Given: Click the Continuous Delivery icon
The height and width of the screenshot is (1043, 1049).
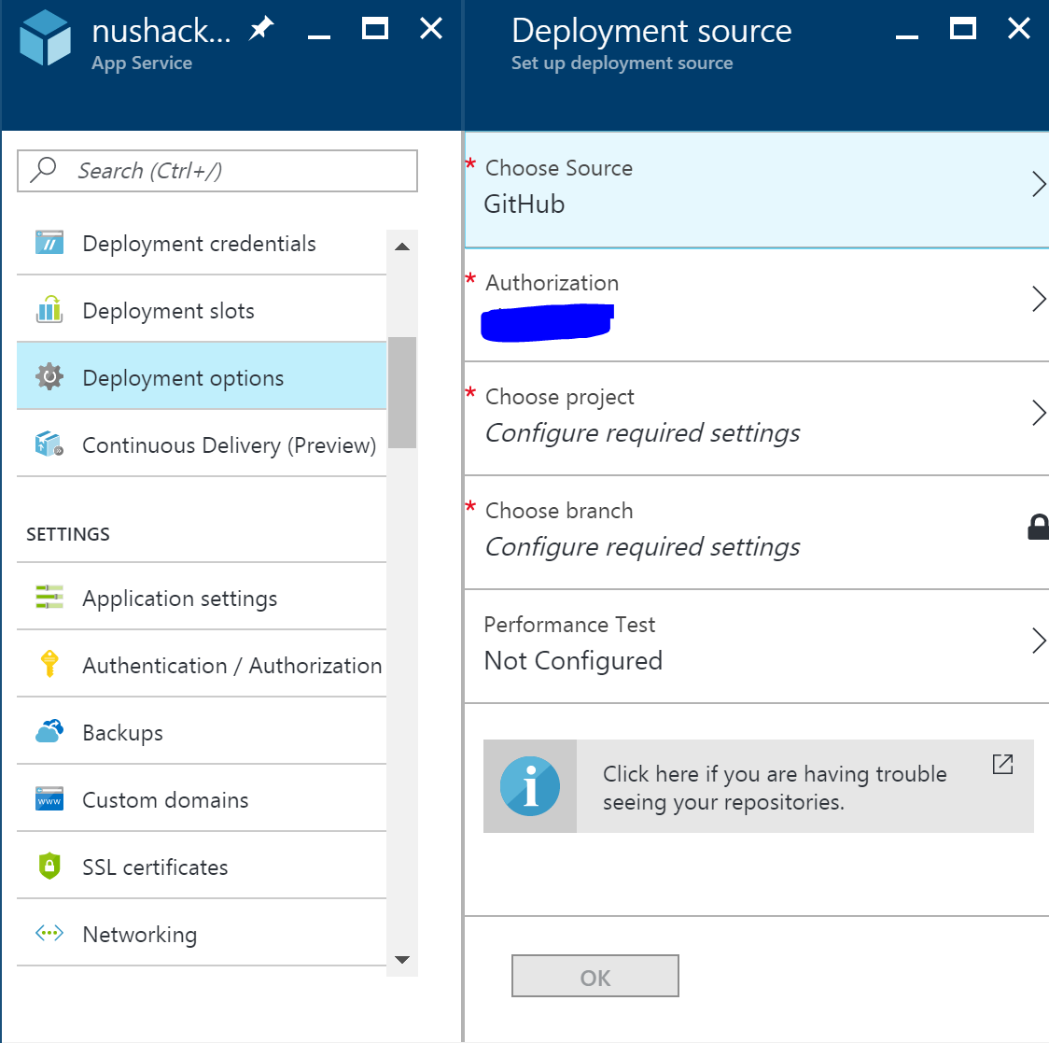Looking at the screenshot, I should [x=49, y=444].
